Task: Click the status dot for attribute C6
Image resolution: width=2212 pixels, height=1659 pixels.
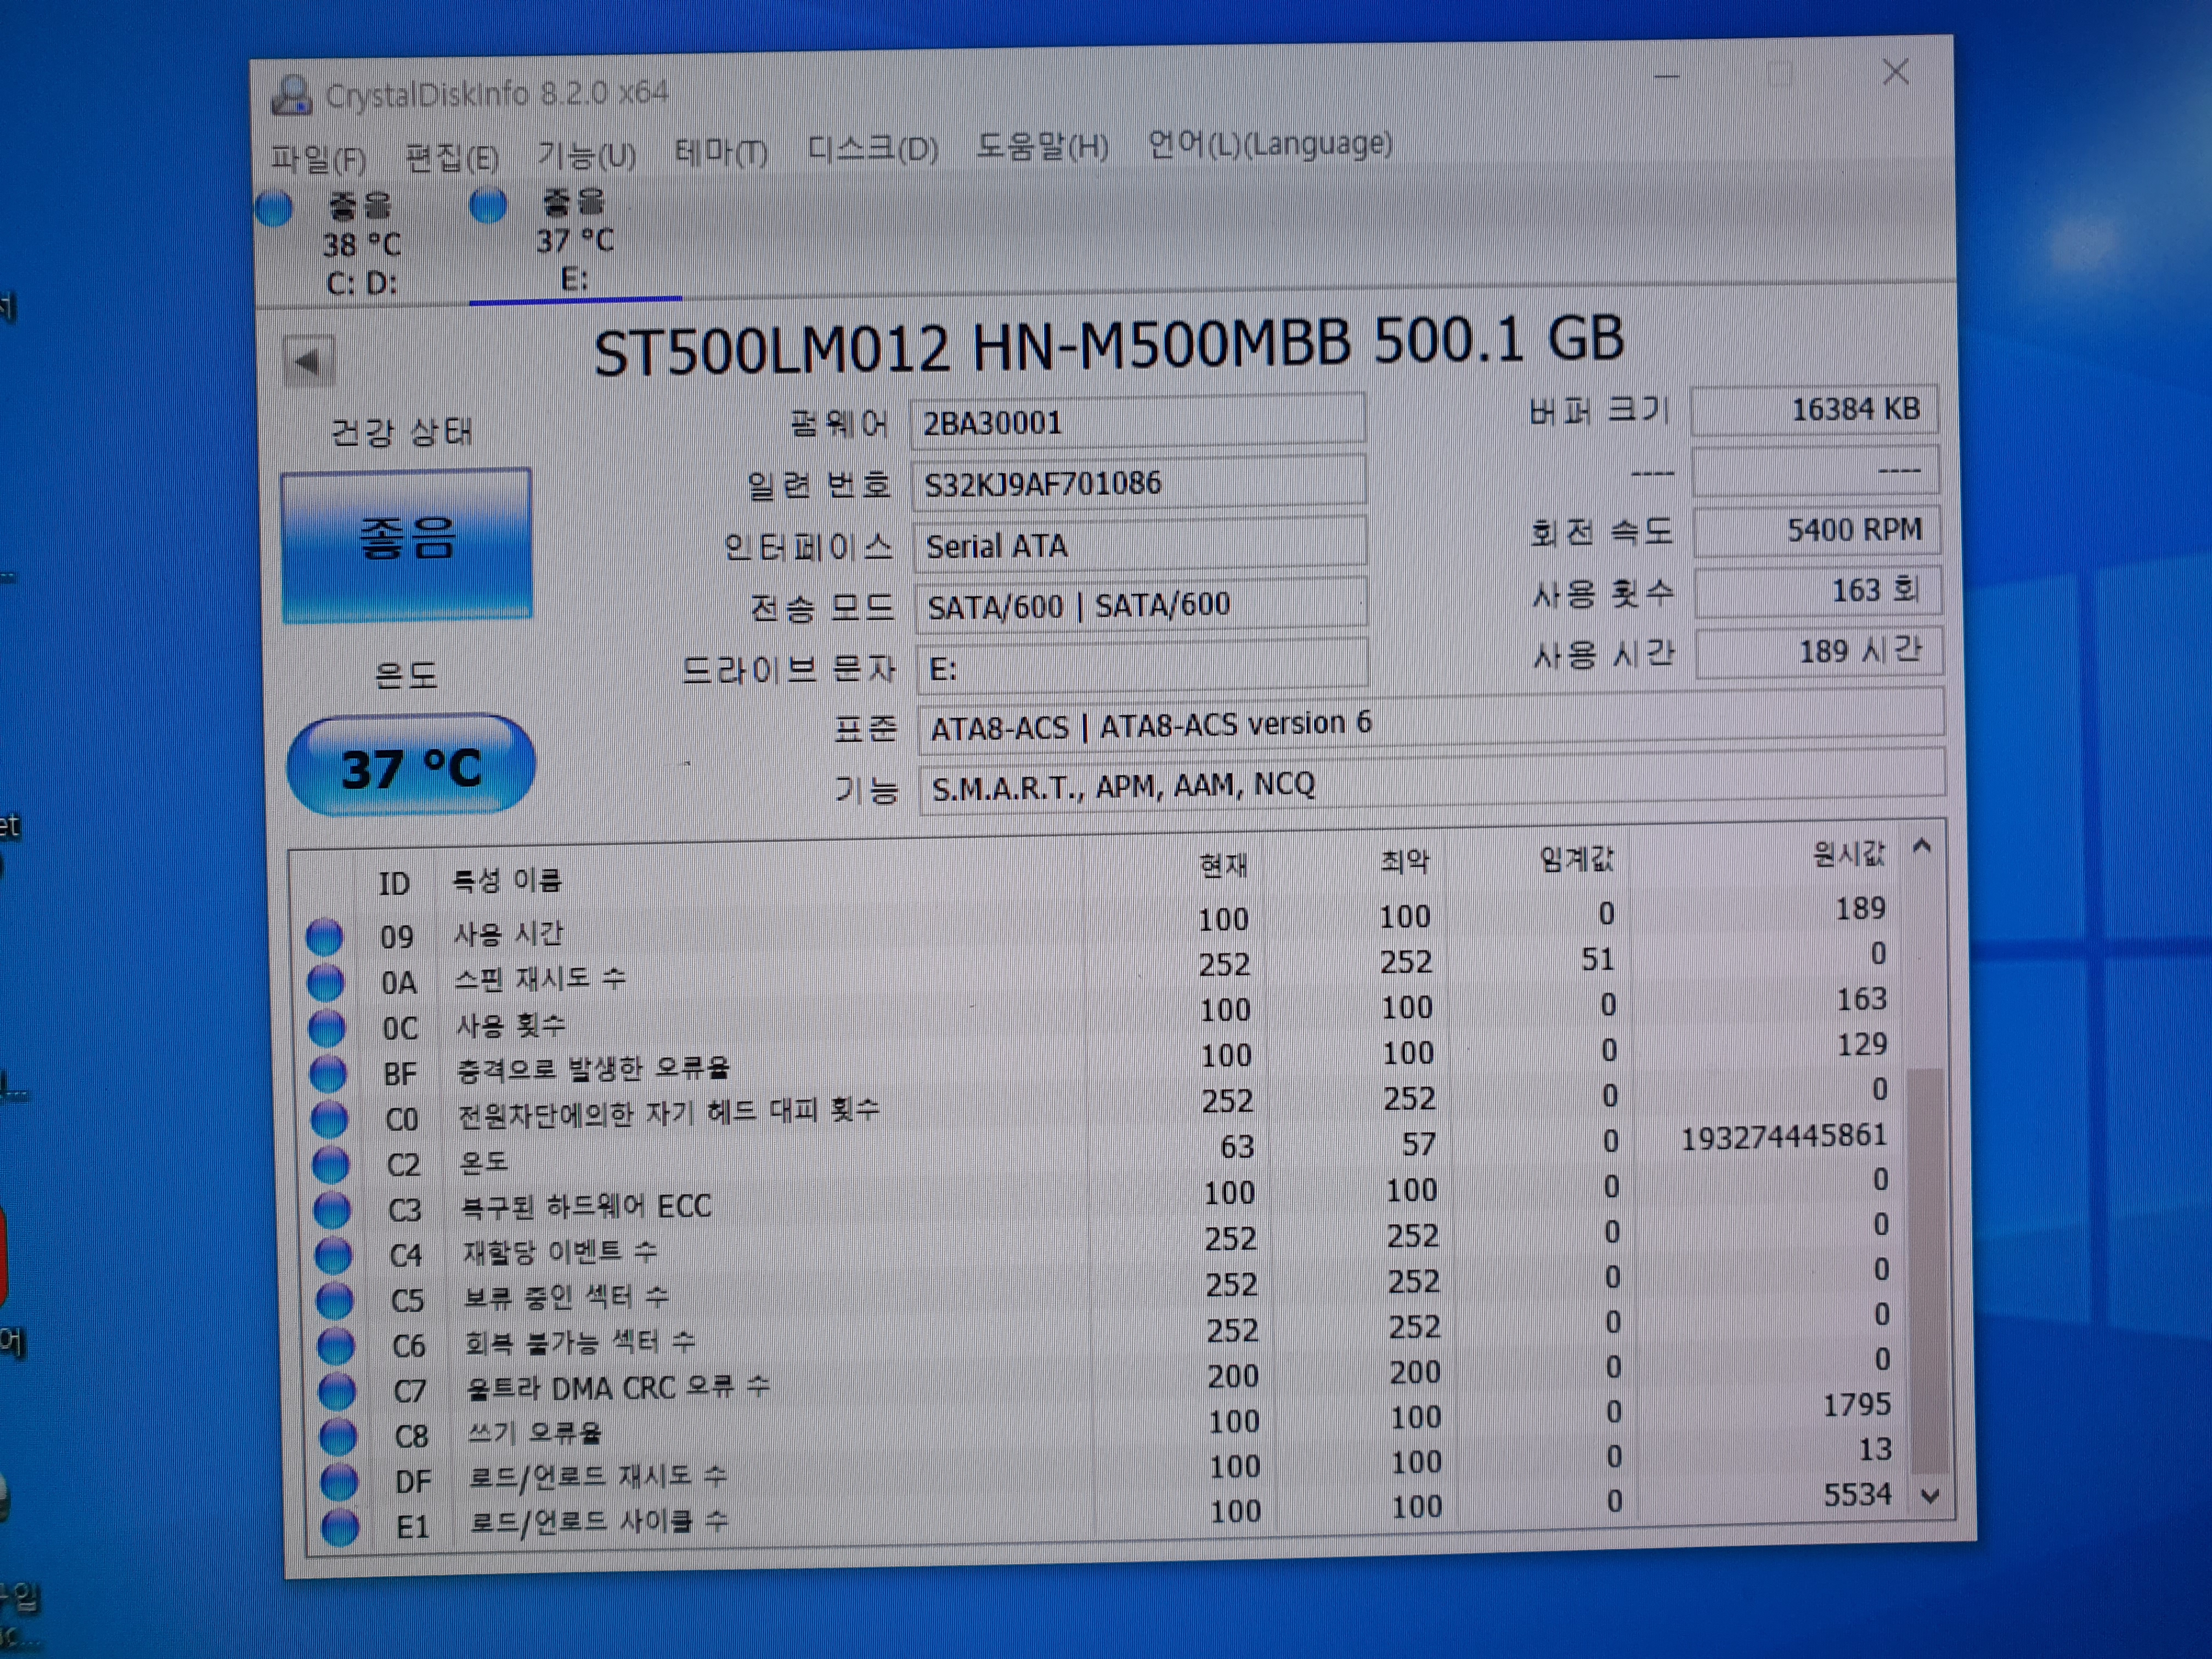Action: [x=336, y=1346]
